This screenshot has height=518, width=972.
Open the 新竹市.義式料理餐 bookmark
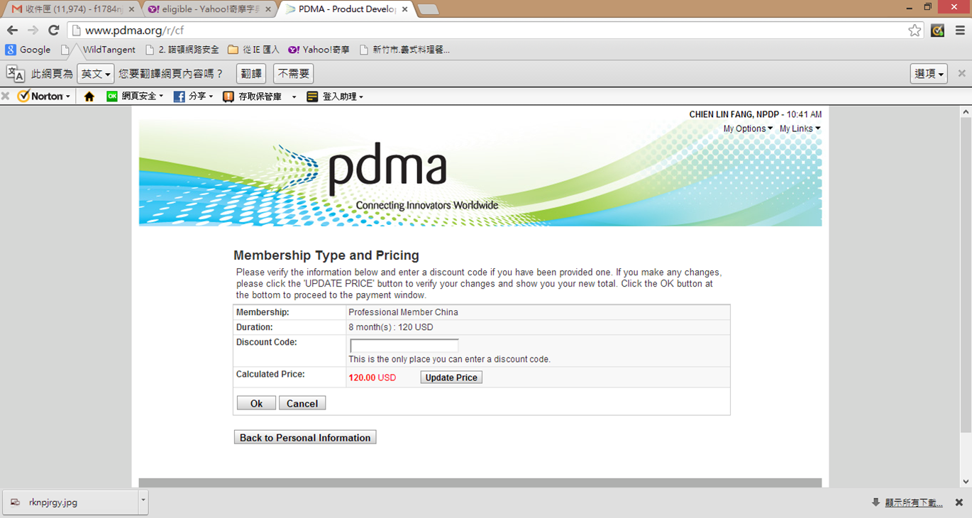point(404,50)
